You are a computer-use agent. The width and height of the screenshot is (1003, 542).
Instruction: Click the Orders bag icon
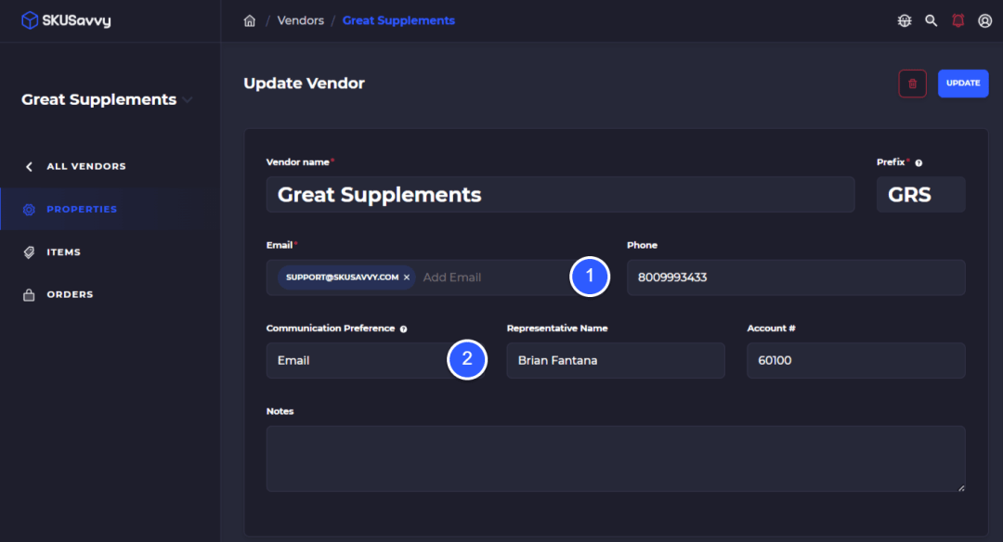click(29, 294)
